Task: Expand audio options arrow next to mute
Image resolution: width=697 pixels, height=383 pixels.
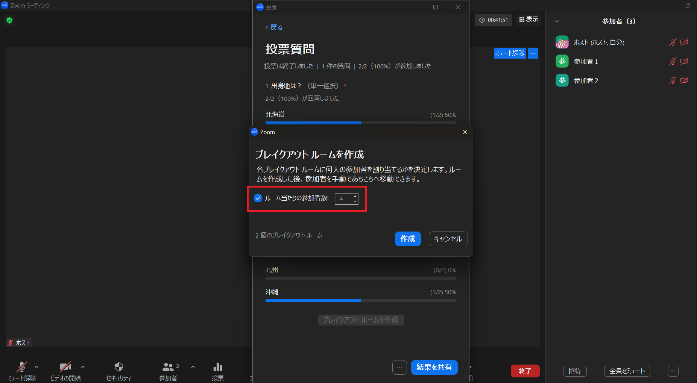Action: pyautogui.click(x=36, y=366)
